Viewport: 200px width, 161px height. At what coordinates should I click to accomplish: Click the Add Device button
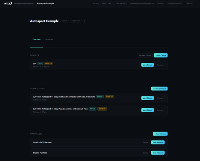[x=161, y=55]
